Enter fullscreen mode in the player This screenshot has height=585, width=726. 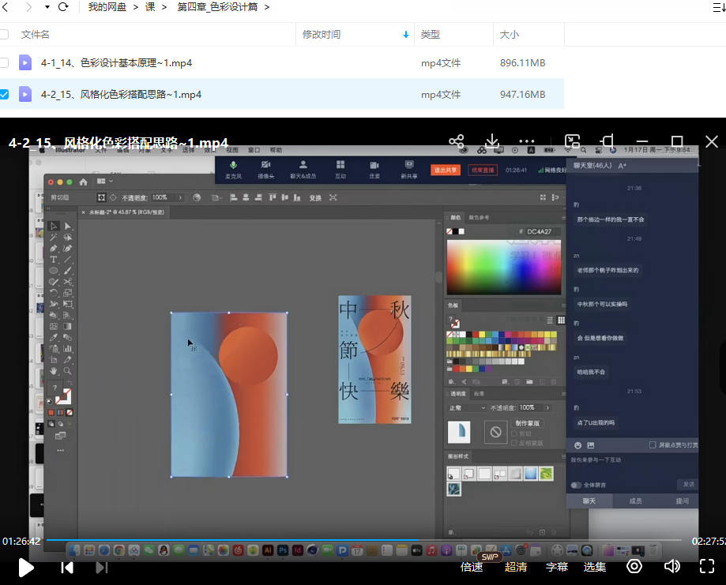707,566
